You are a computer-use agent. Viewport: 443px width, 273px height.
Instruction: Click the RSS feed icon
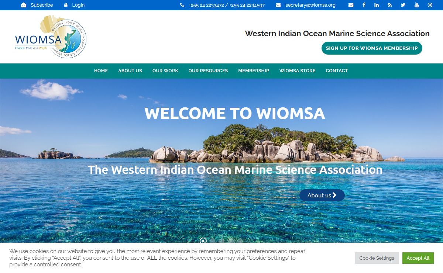(389, 5)
